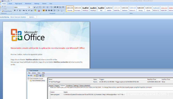Toggle Show/Hide paragraph marks
The width and height of the screenshot is (173, 99).
63,7
